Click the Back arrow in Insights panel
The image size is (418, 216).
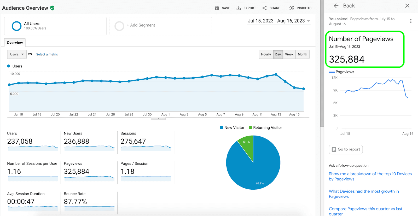(x=336, y=6)
